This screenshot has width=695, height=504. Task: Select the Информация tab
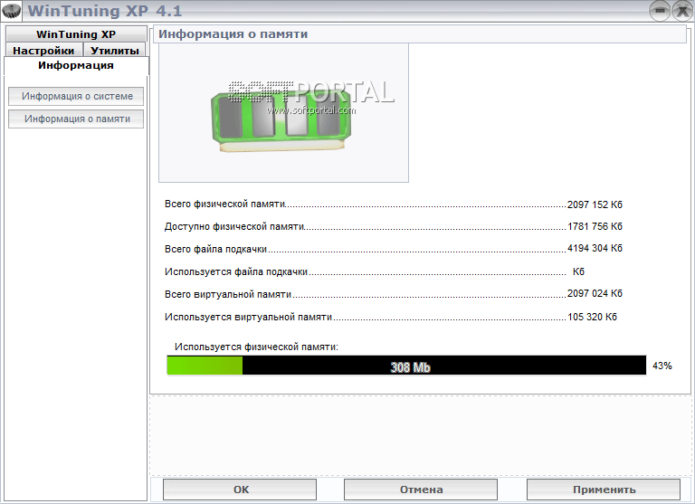click(76, 65)
